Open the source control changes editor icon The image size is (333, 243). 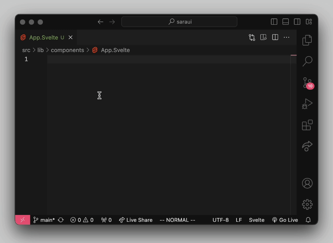point(252,37)
